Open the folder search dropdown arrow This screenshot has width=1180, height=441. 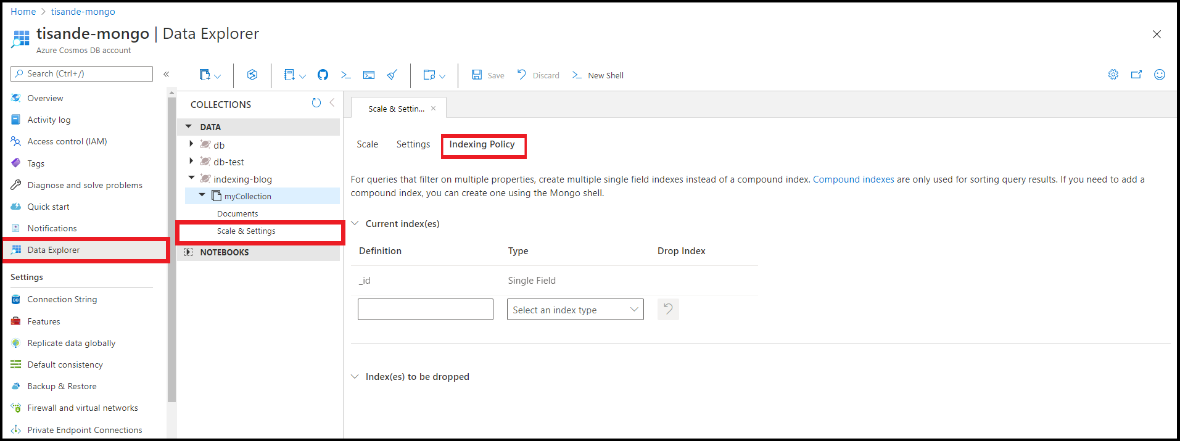442,76
